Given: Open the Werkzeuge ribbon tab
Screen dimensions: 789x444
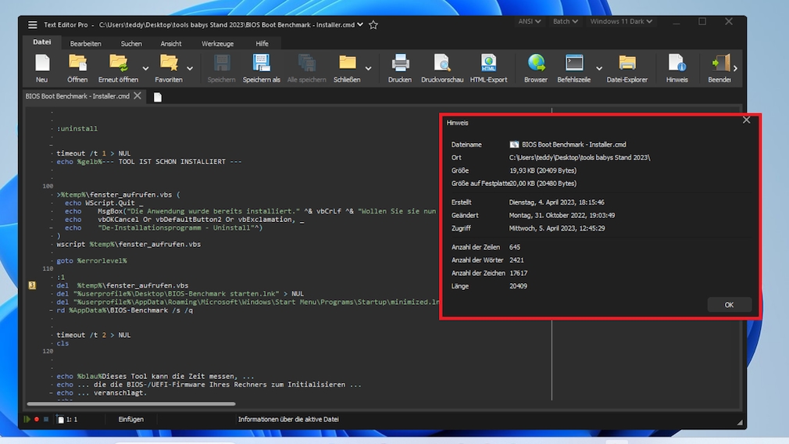Looking at the screenshot, I should point(217,44).
